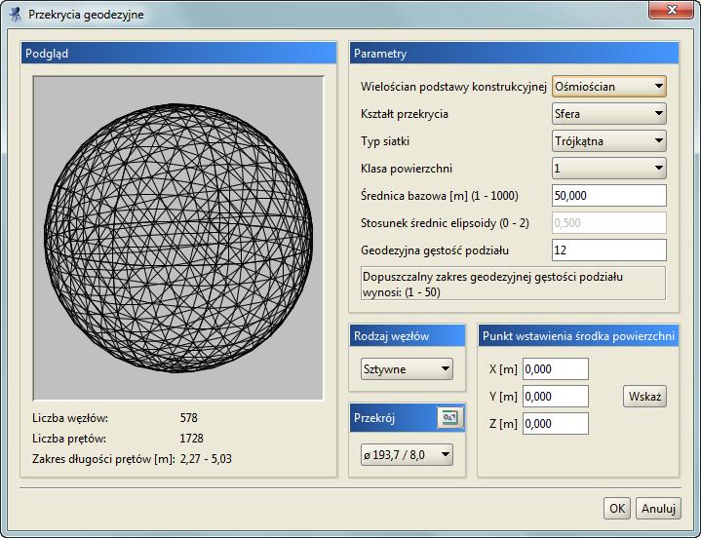701x538 pixels.
Task: Open the cross-section ø 193,7 / 8,0 dropdown
Action: pyautogui.click(x=407, y=455)
